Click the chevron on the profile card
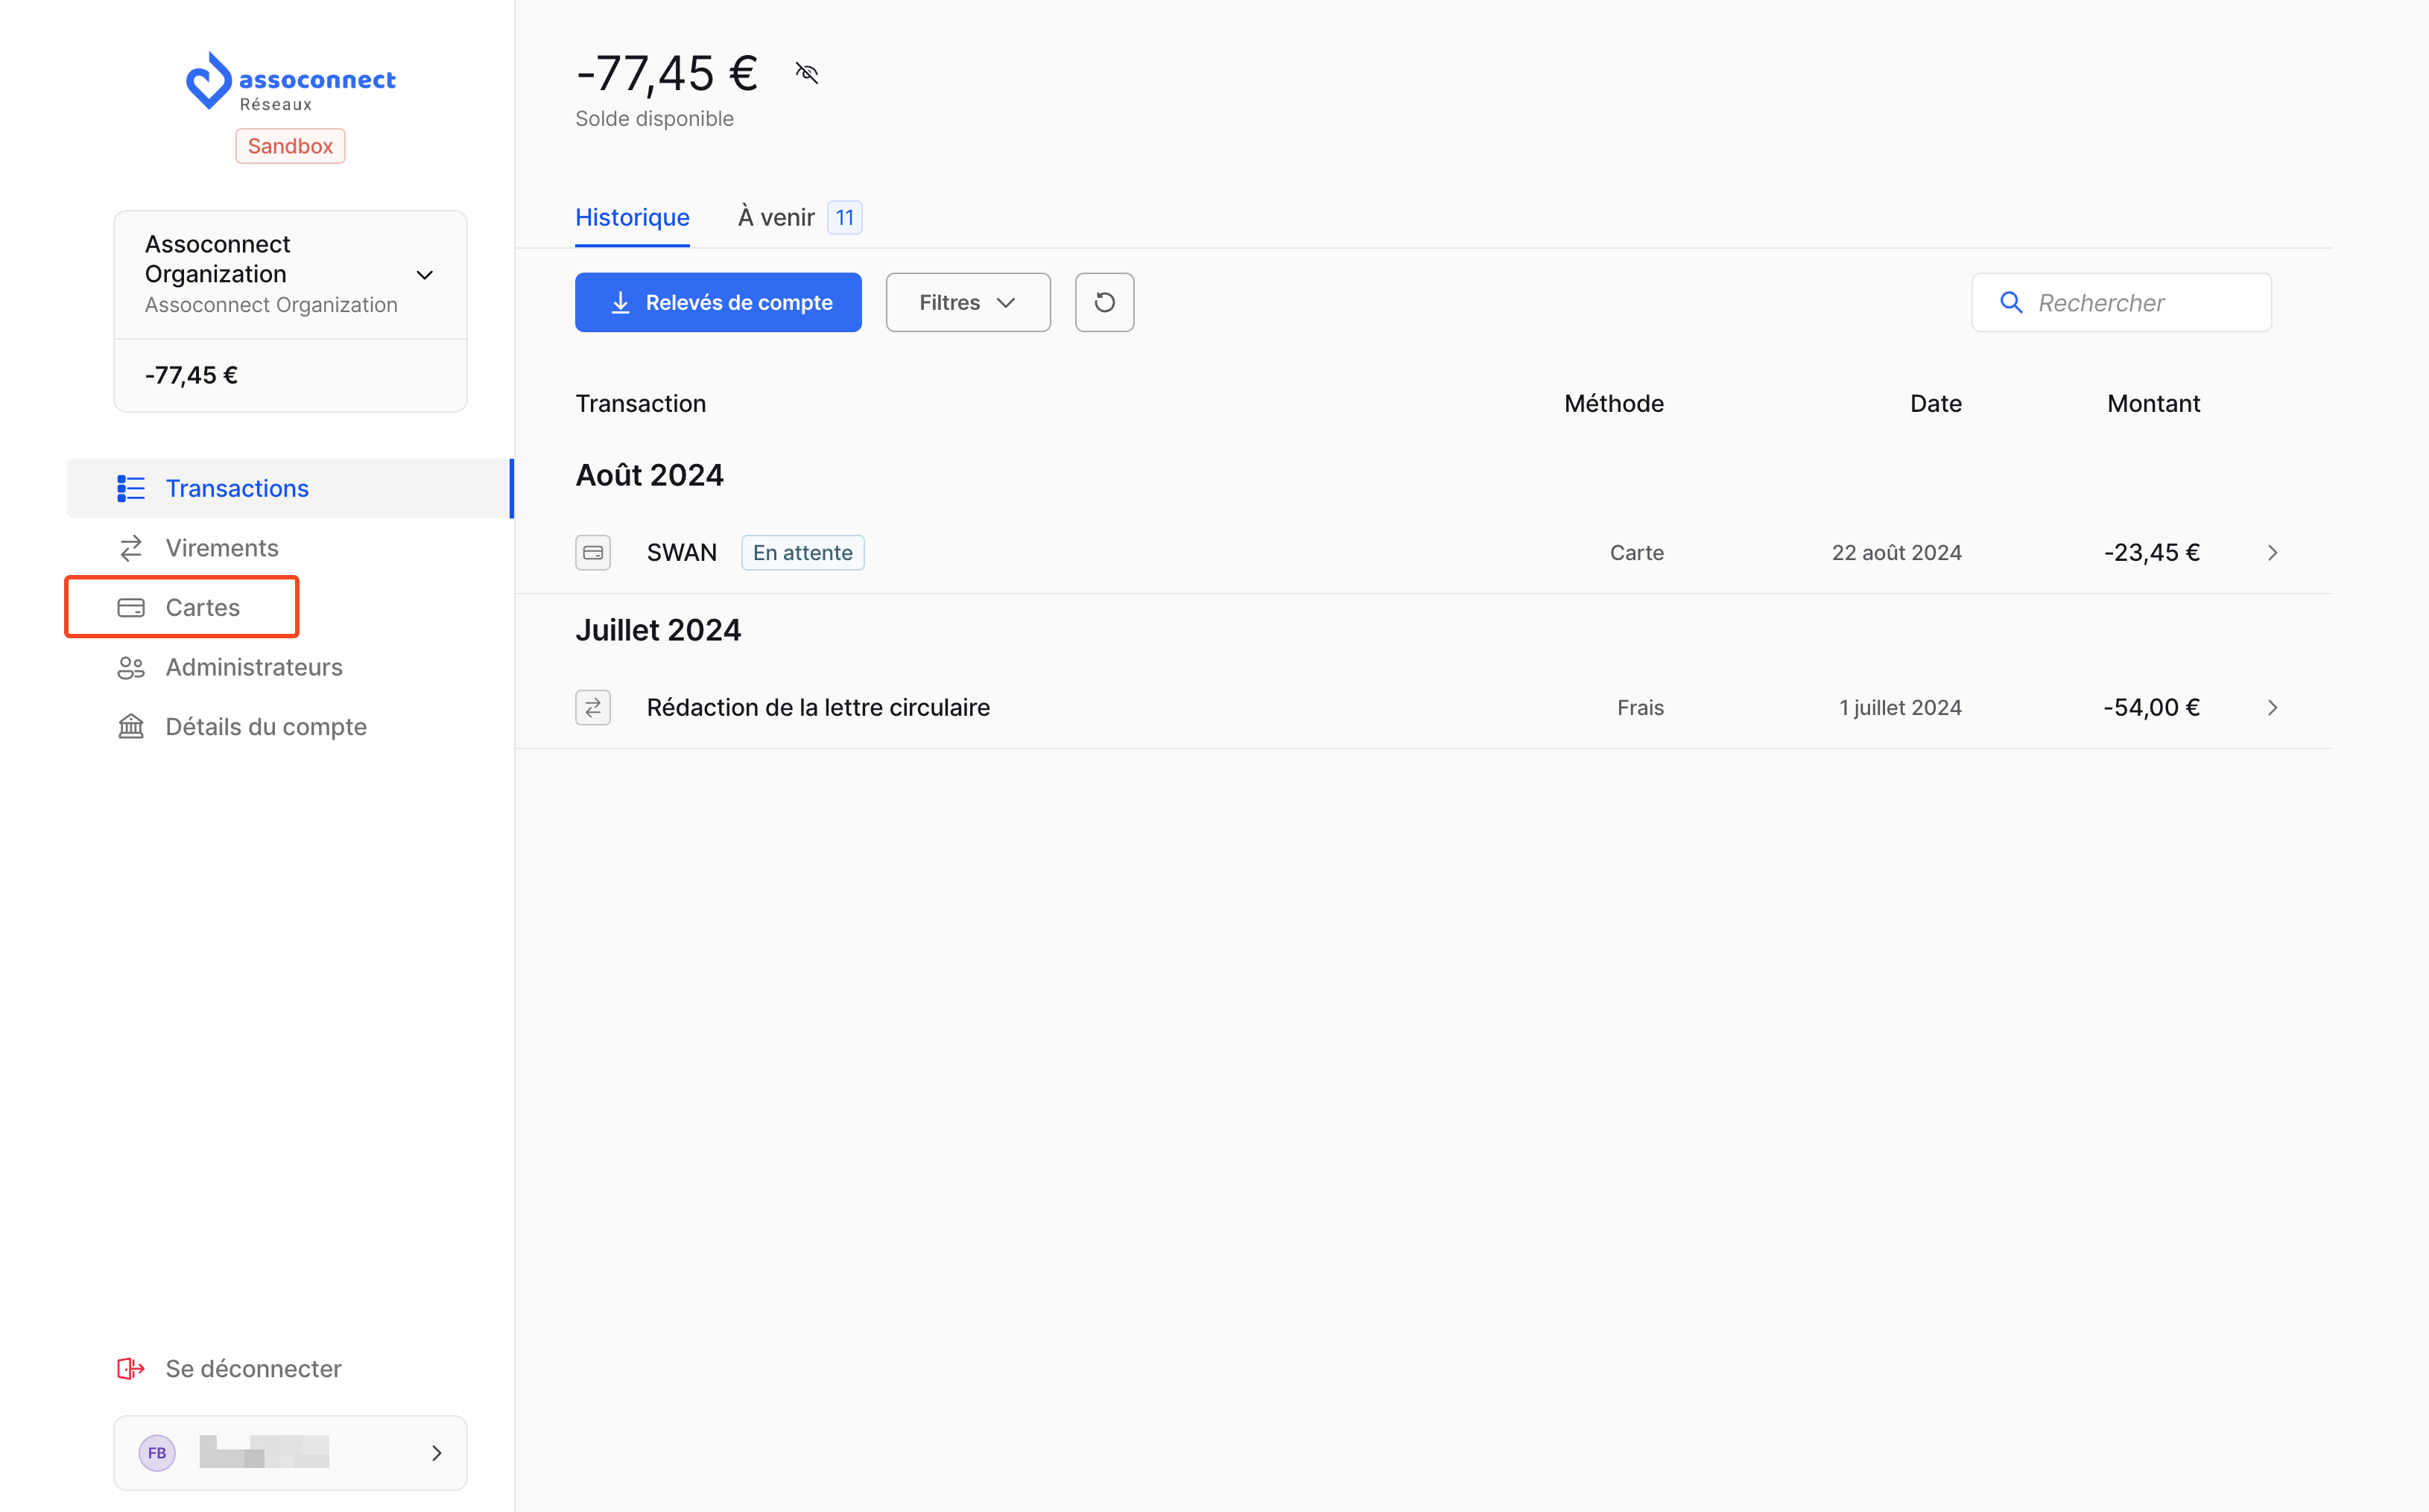Screen dimensions: 2429x1512 pyautogui.click(x=436, y=1452)
